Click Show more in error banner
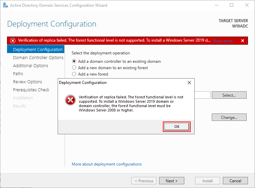 tap(222, 41)
